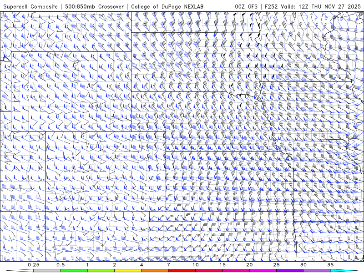Click the legend value "4"
The height and width of the screenshot is (273, 364).
142,265
